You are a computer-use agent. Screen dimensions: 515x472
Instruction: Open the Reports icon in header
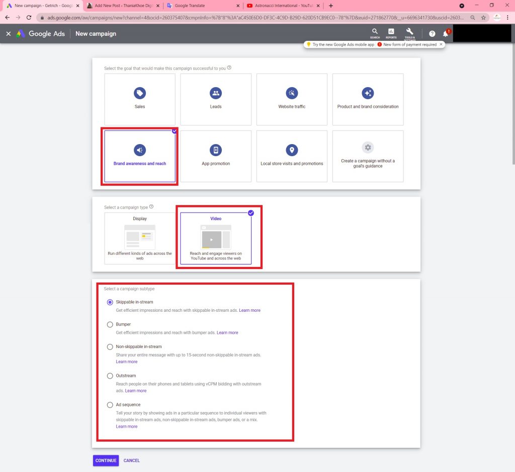tap(391, 33)
